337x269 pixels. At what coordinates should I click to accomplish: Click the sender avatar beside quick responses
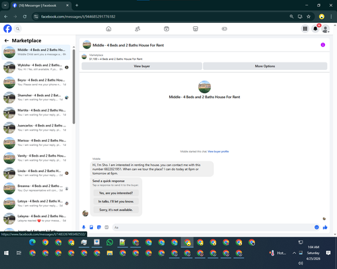coord(85,213)
